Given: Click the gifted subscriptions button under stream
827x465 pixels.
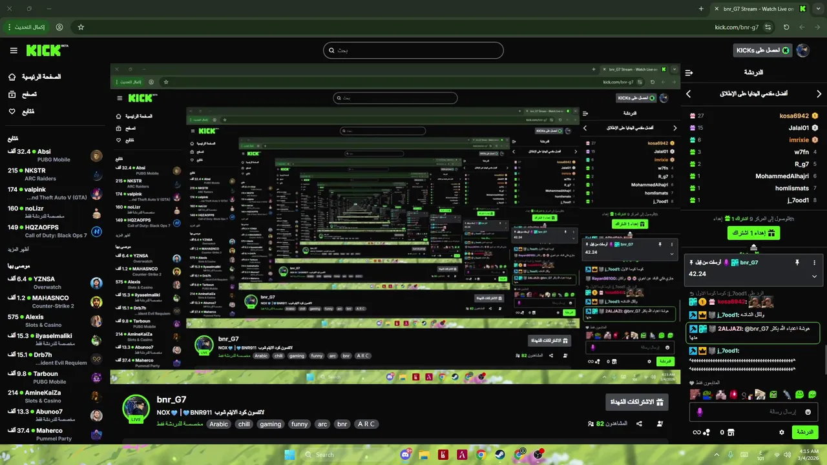Looking at the screenshot, I should pyautogui.click(x=637, y=402).
